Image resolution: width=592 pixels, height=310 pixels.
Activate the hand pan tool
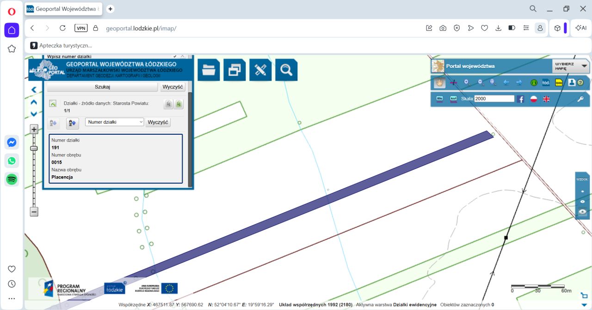pyautogui.click(x=440, y=83)
